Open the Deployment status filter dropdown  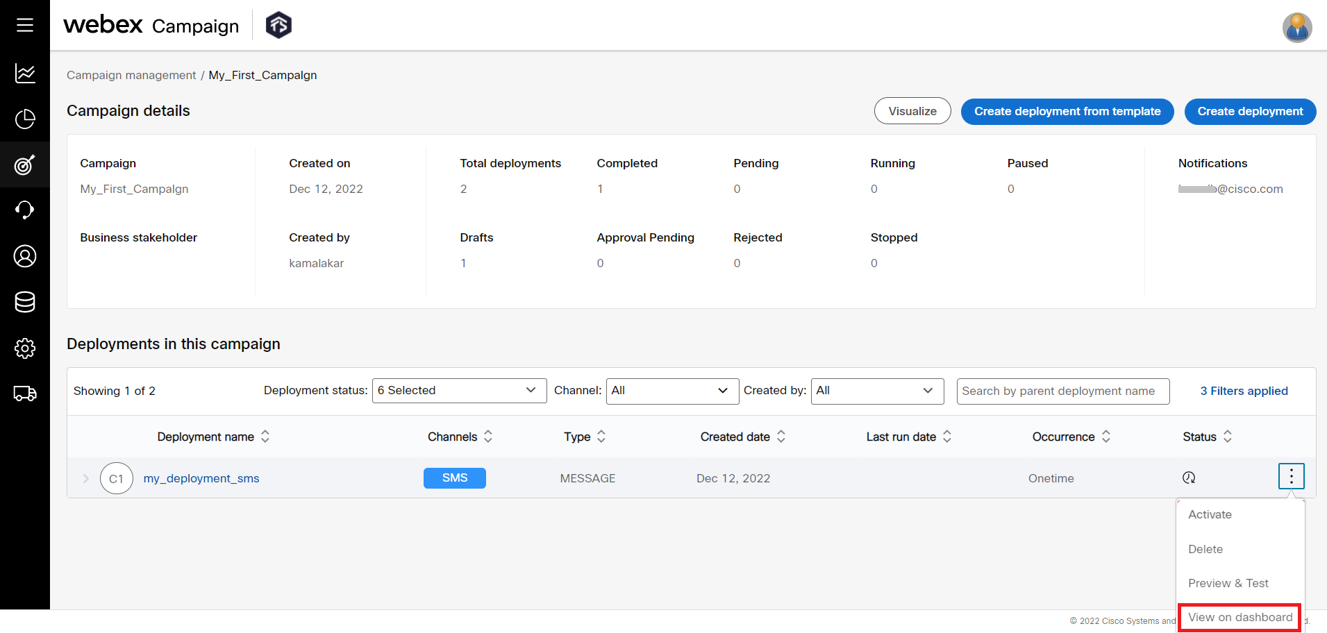coord(458,390)
